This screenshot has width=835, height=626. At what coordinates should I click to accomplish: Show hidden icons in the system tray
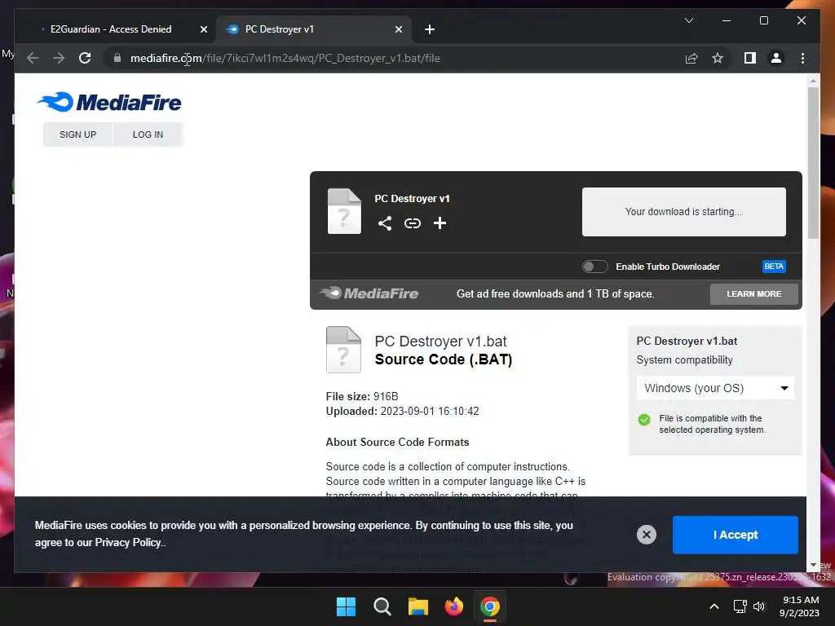point(714,606)
